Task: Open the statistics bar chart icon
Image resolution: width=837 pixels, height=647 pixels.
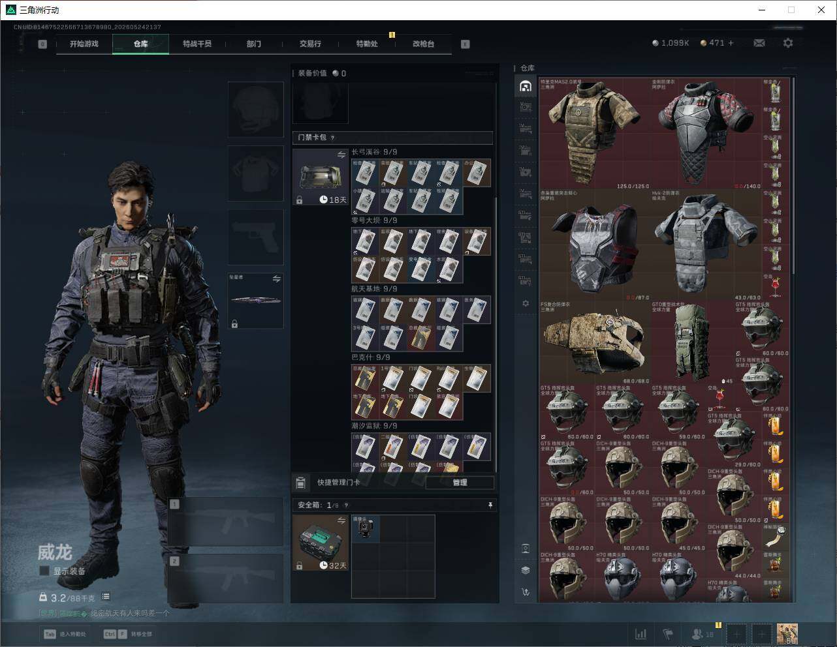Action: (641, 634)
